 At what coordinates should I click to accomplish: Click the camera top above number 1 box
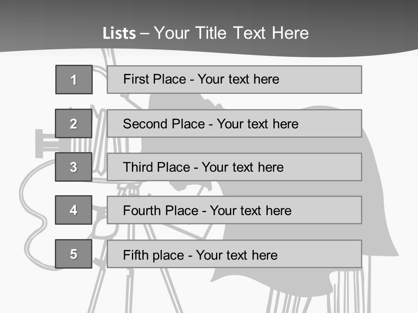[108, 59]
